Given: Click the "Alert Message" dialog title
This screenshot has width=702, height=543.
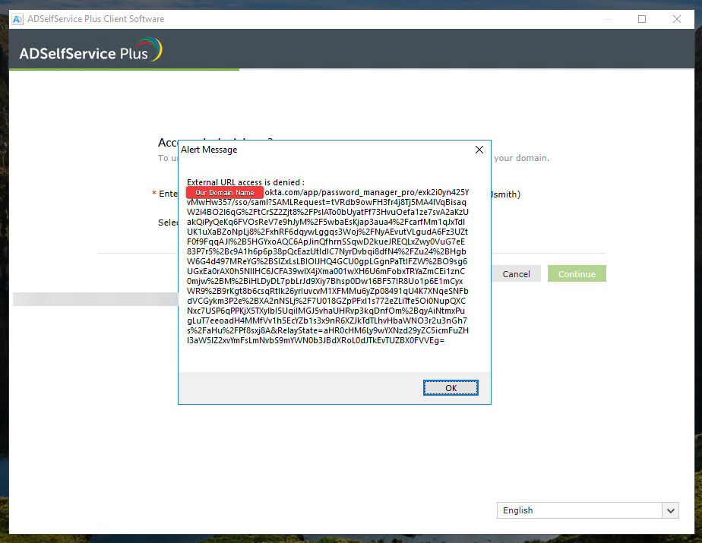Looking at the screenshot, I should [209, 150].
